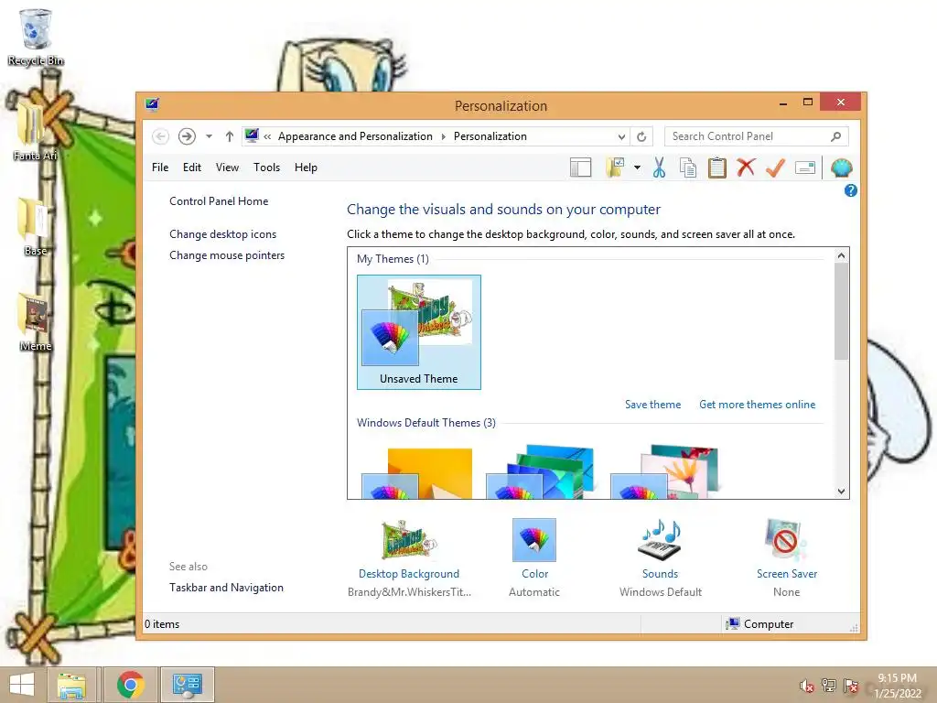Select the orange Windows default theme

(418, 473)
